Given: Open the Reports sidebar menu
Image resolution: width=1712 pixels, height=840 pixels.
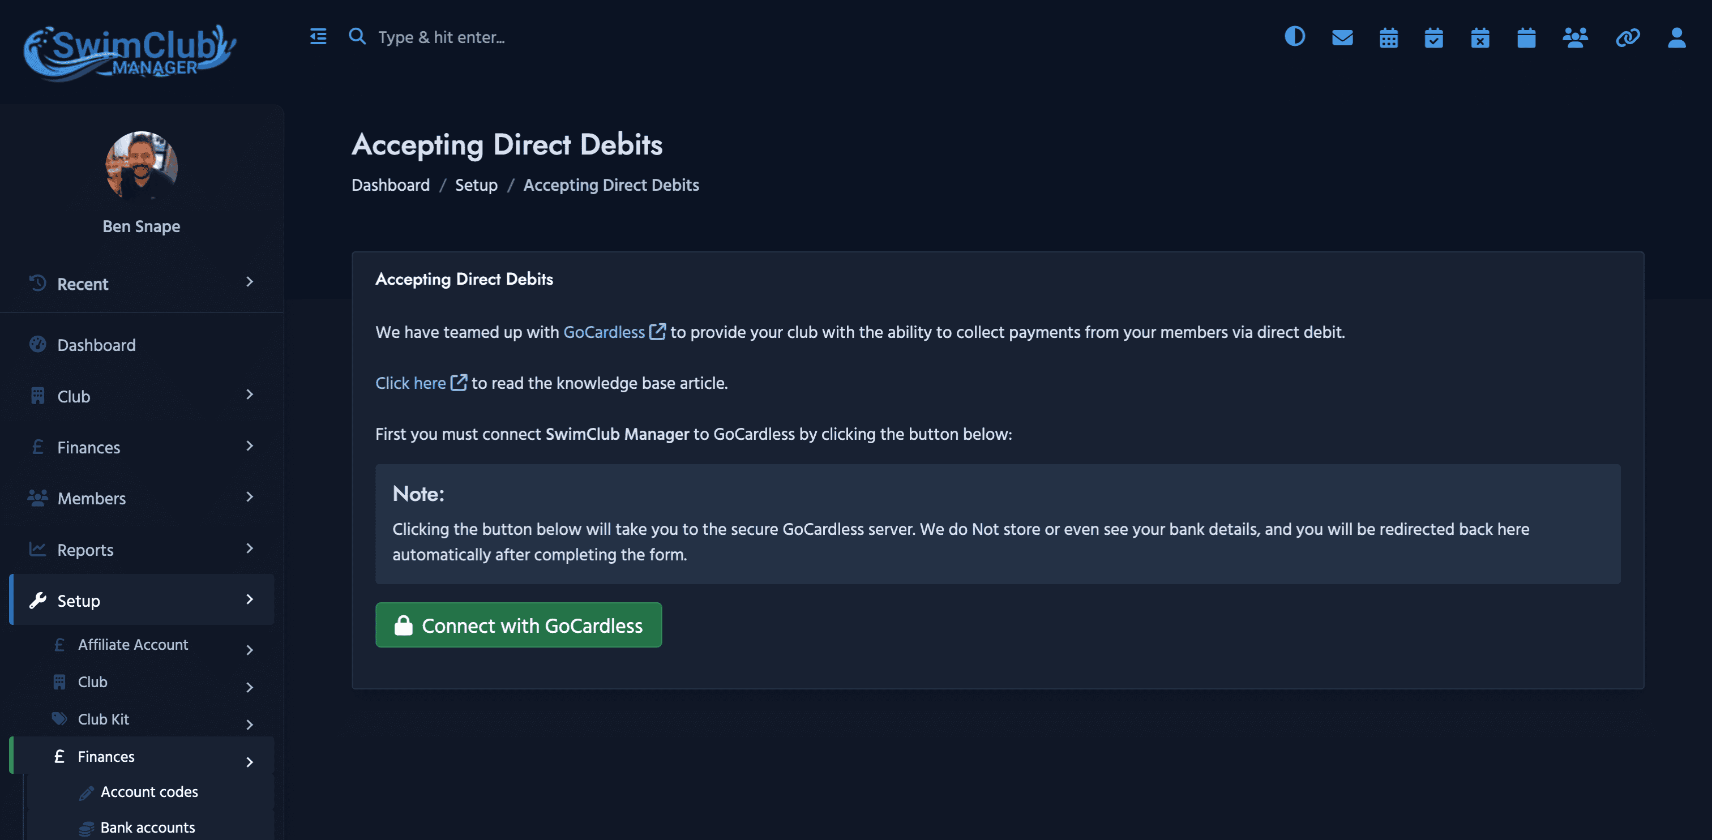Looking at the screenshot, I should tap(142, 550).
